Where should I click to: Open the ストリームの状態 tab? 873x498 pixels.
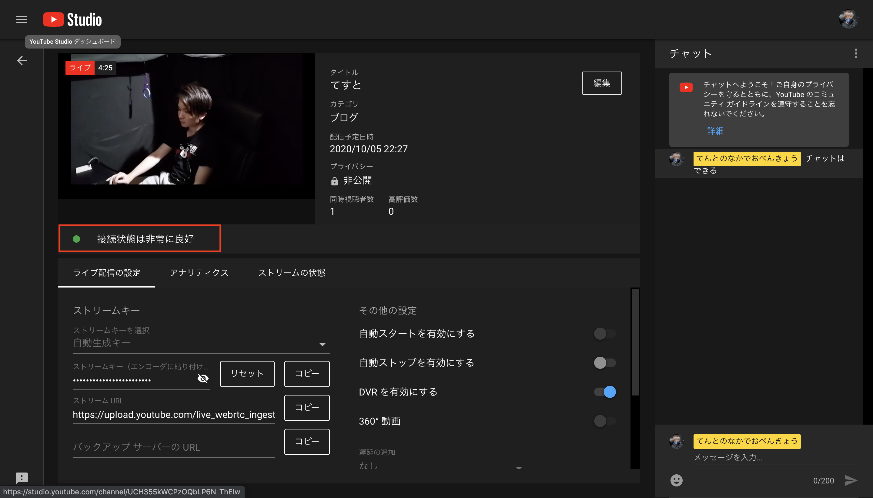pos(292,273)
